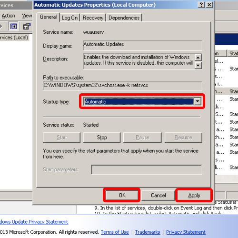Switch to the Recovery tab
The image size is (238, 238).
(x=93, y=18)
